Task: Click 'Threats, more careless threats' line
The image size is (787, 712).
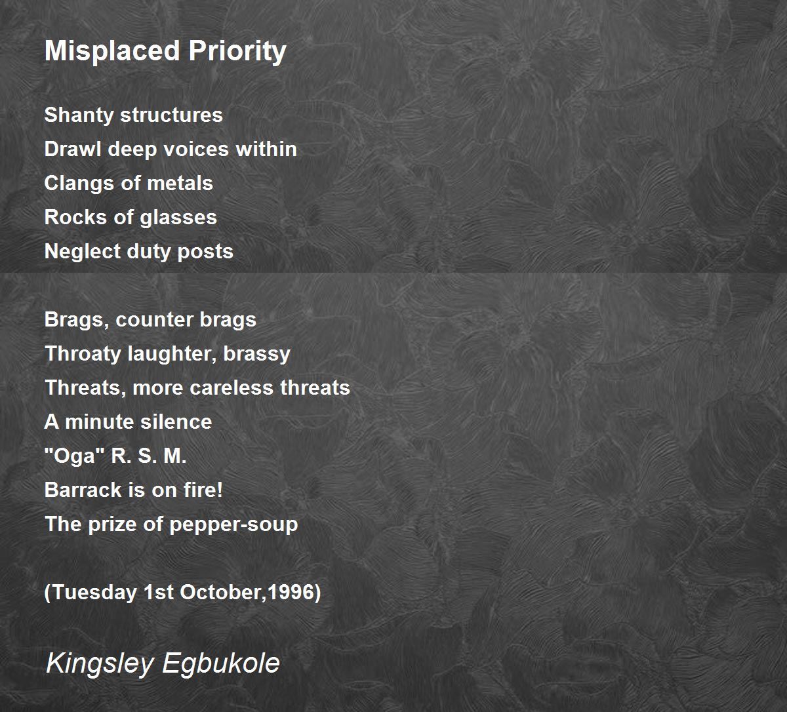Action: click(x=197, y=387)
